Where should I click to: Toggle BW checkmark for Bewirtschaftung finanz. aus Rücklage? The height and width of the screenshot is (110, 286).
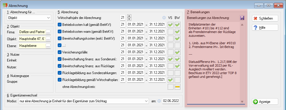177,66
